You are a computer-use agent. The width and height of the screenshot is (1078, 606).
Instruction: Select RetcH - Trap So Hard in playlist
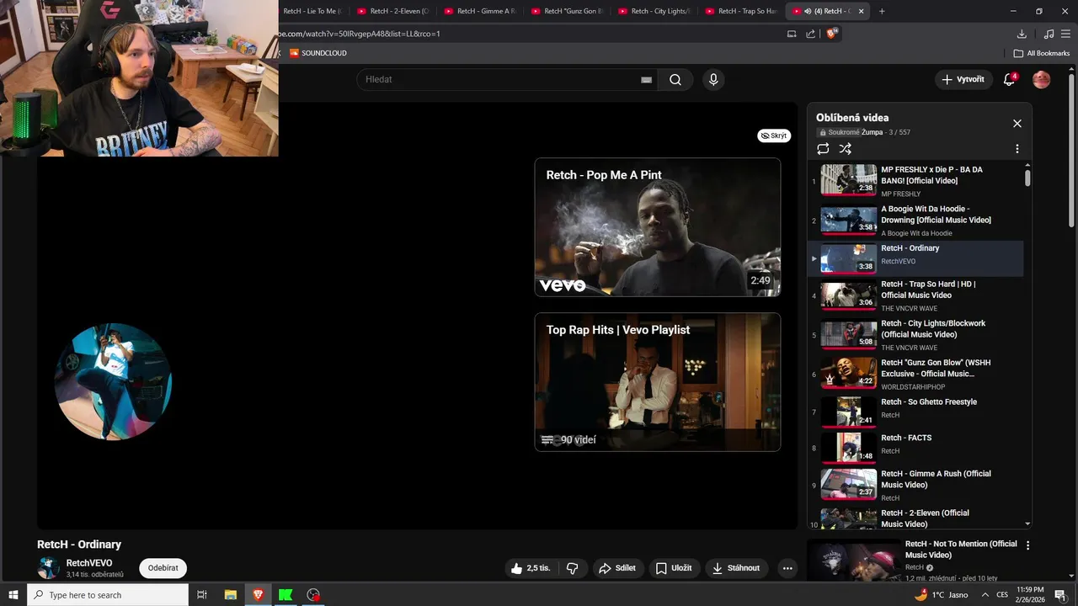[x=918, y=295]
